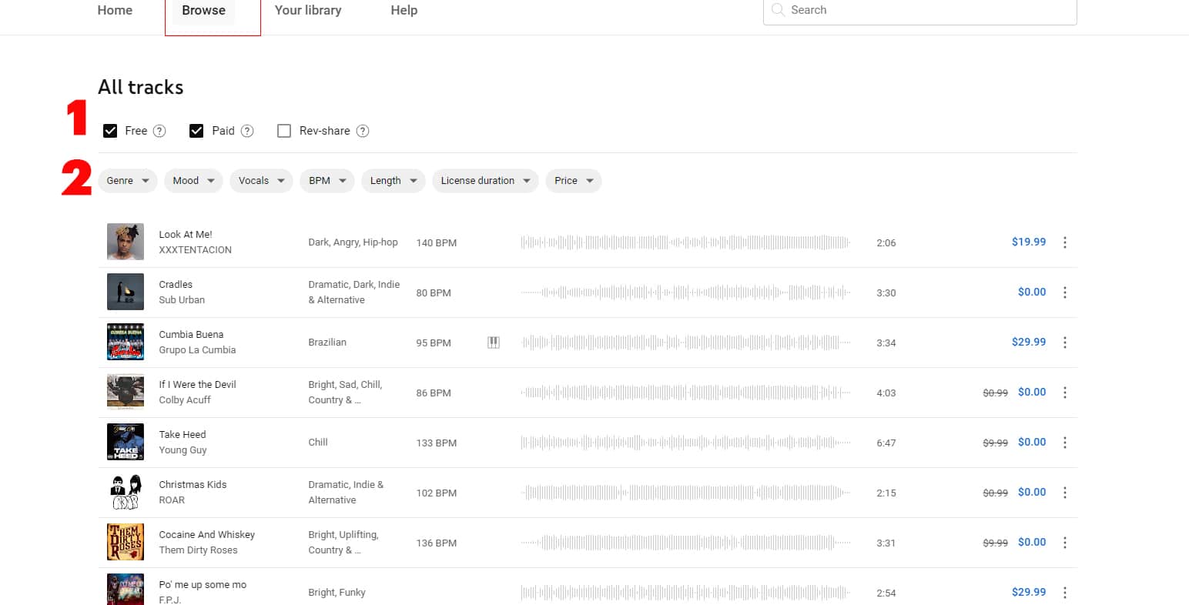Seek within the Christmas Kids waveform
Screen dimensions: 1189x605
(685, 493)
